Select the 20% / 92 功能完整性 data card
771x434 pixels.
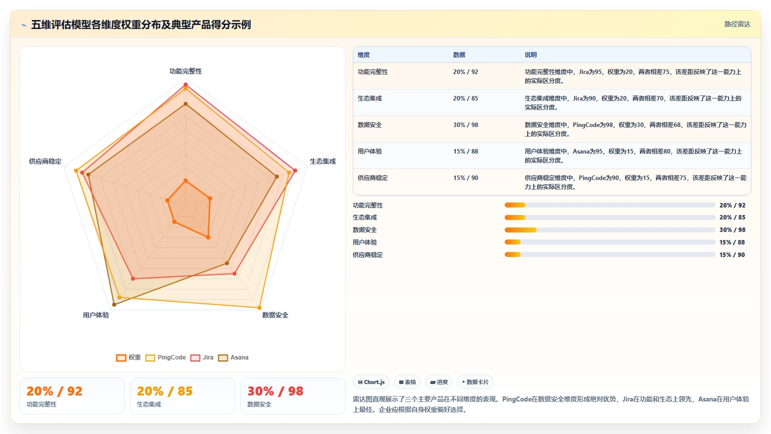tap(72, 396)
